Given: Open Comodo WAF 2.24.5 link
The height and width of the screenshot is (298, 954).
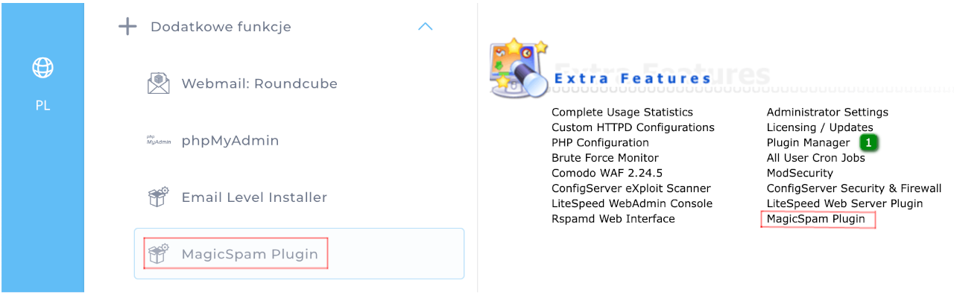Looking at the screenshot, I should (607, 173).
